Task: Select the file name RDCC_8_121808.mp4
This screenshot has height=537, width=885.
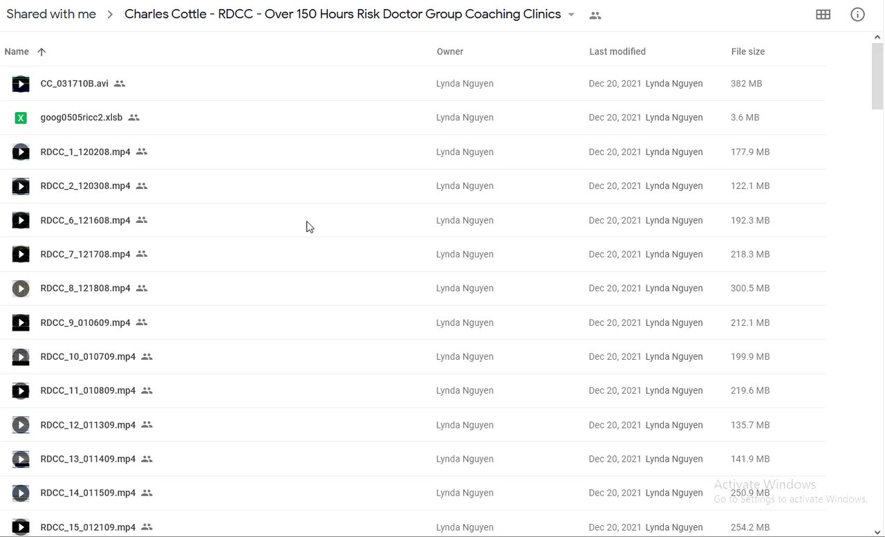Action: (86, 289)
